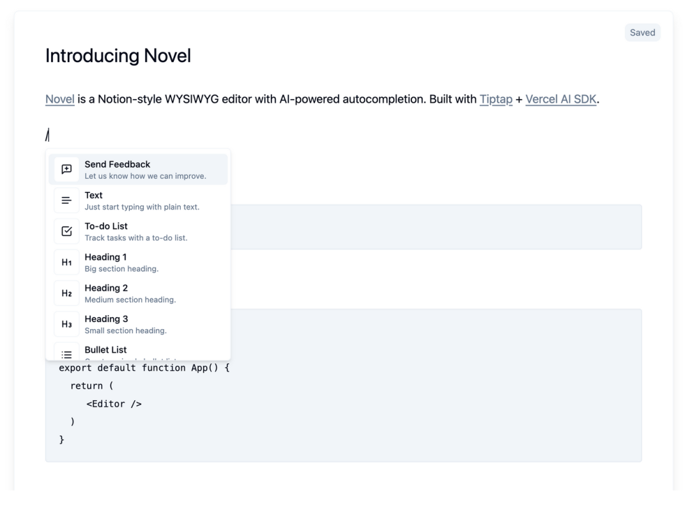Click the H1 heading icon

coord(66,262)
